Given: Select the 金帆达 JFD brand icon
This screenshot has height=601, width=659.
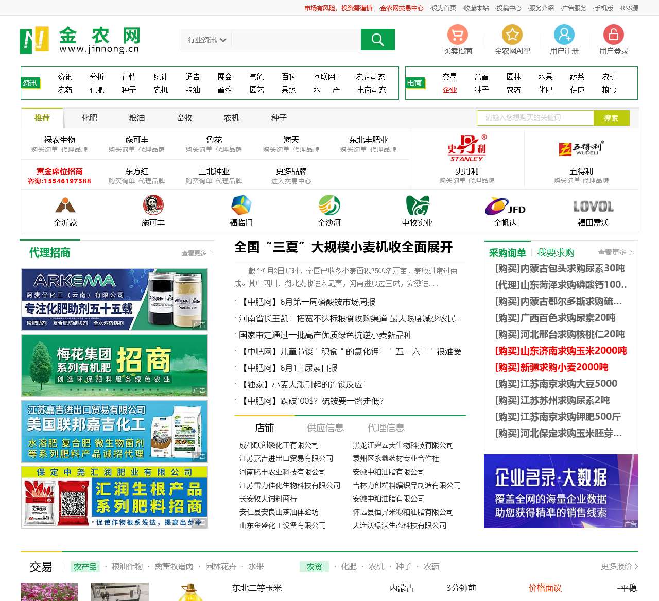Looking at the screenshot, I should [505, 206].
